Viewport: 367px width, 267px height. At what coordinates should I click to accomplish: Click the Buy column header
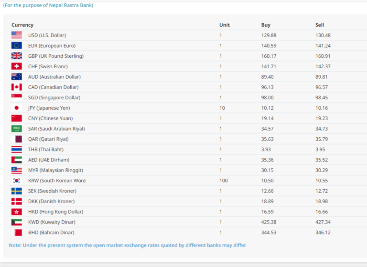(266, 25)
